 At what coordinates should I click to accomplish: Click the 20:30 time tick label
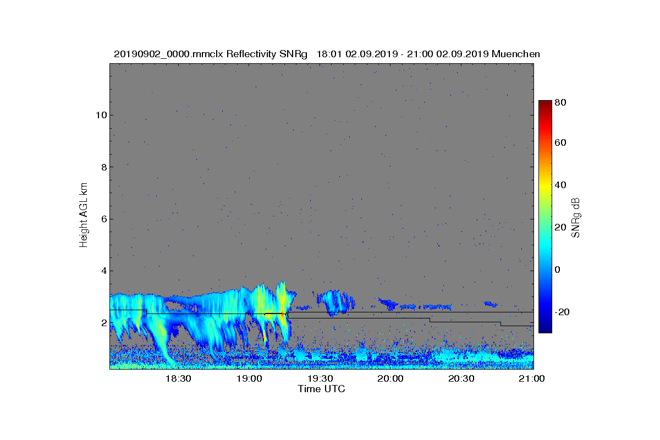pos(461,379)
